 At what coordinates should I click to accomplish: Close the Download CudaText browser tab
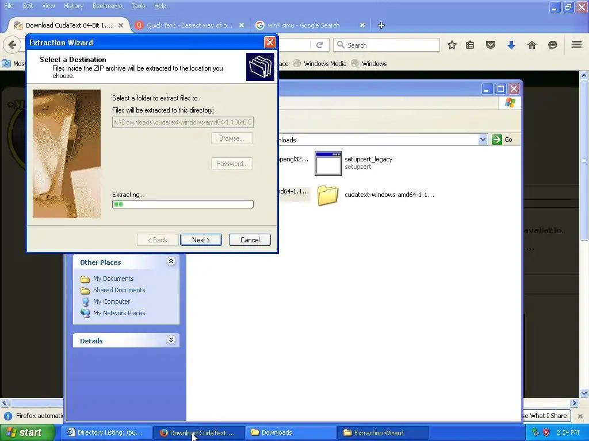[x=121, y=25]
